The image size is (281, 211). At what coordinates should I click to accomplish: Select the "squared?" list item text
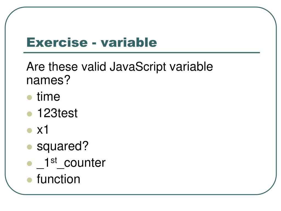63,146
